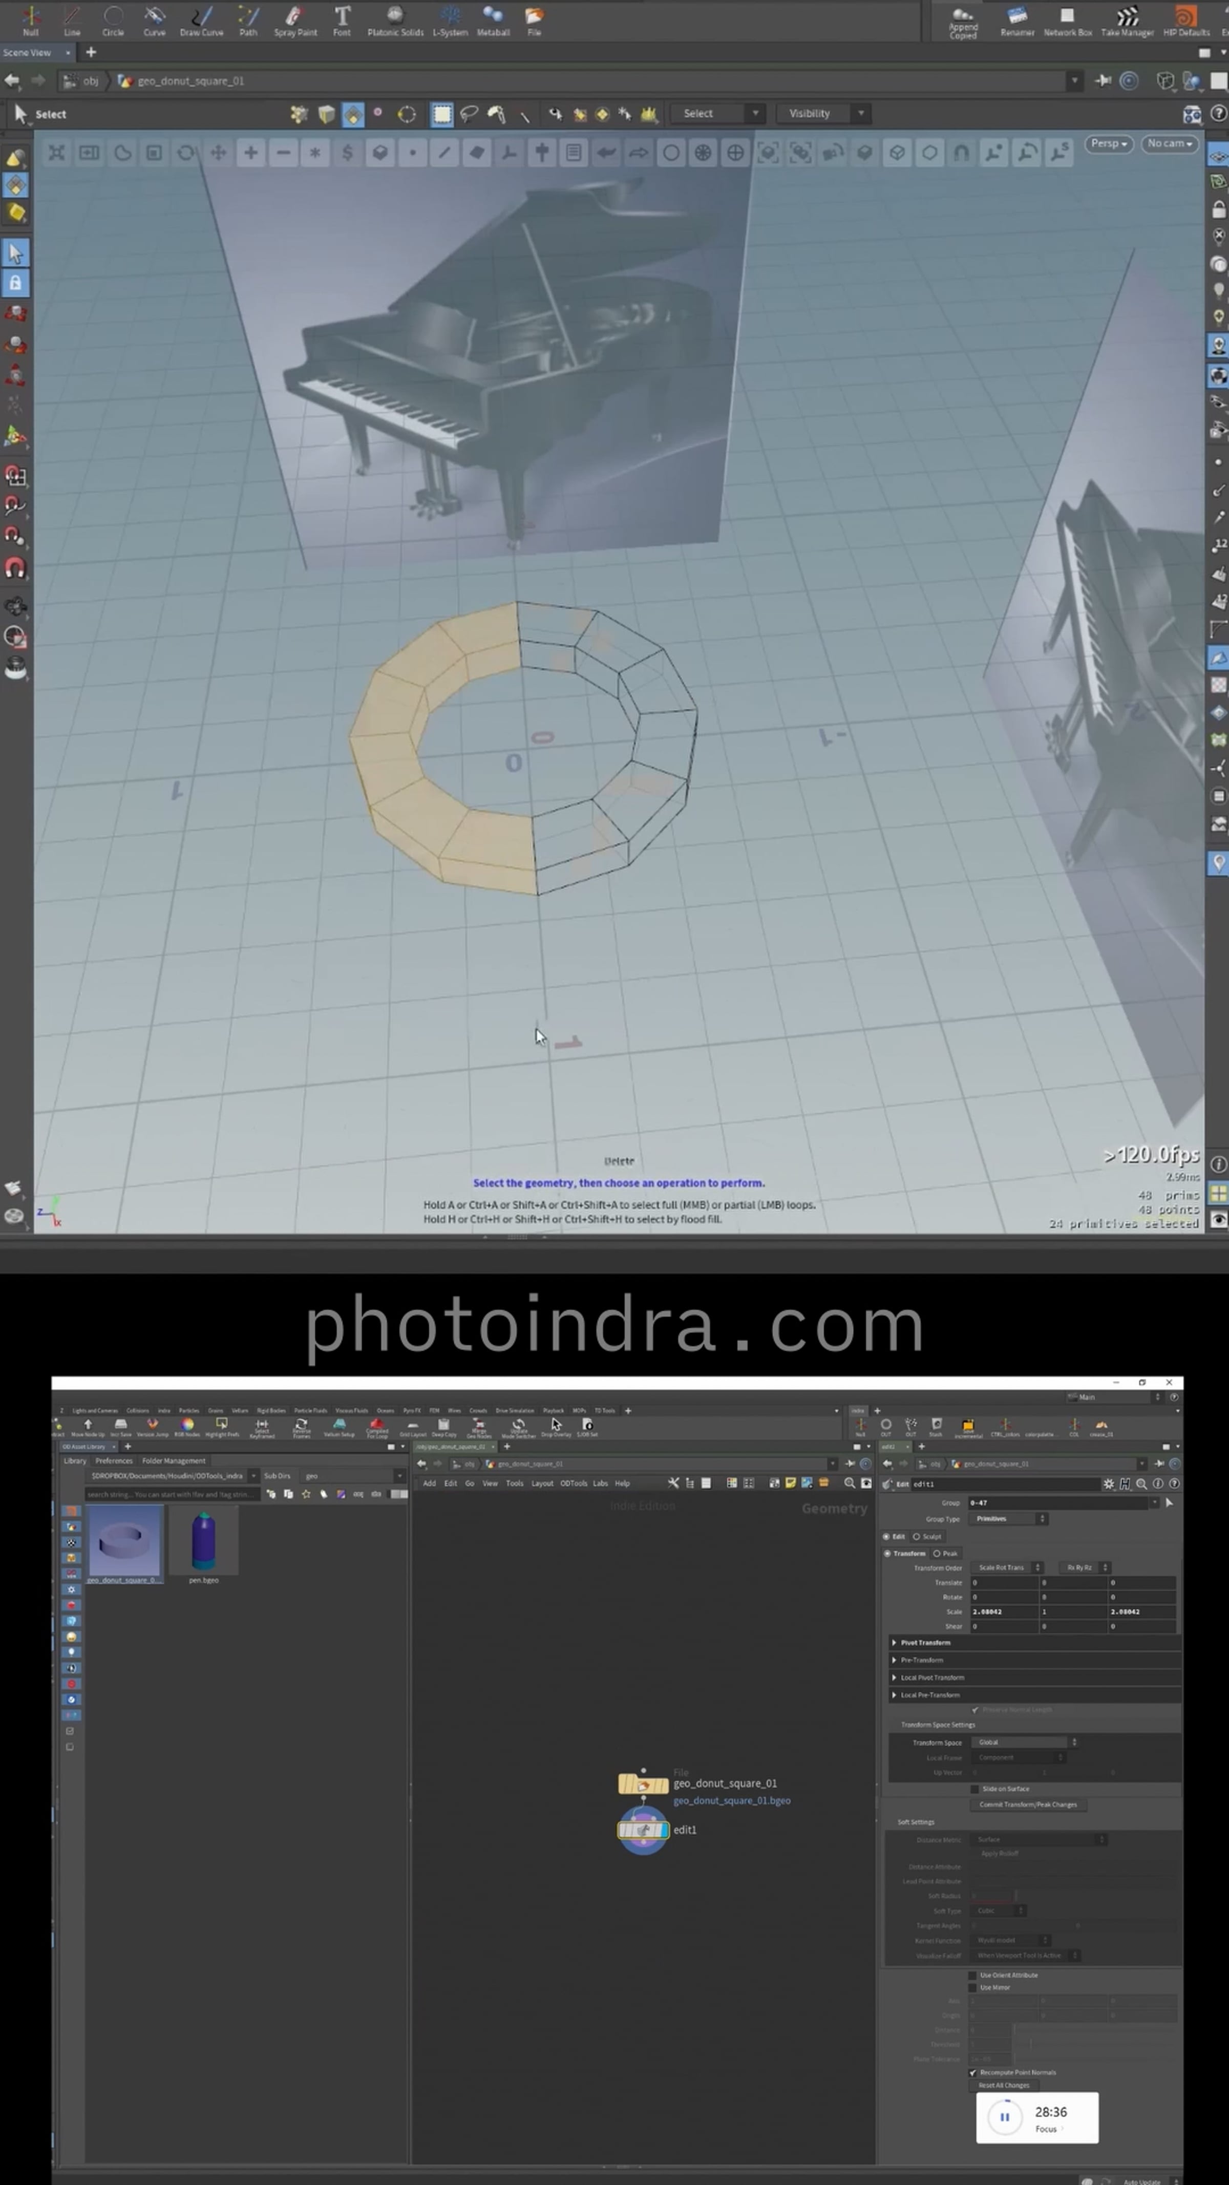The height and width of the screenshot is (2185, 1229).
Task: Open the Persp viewport dropdown
Action: 1109,143
